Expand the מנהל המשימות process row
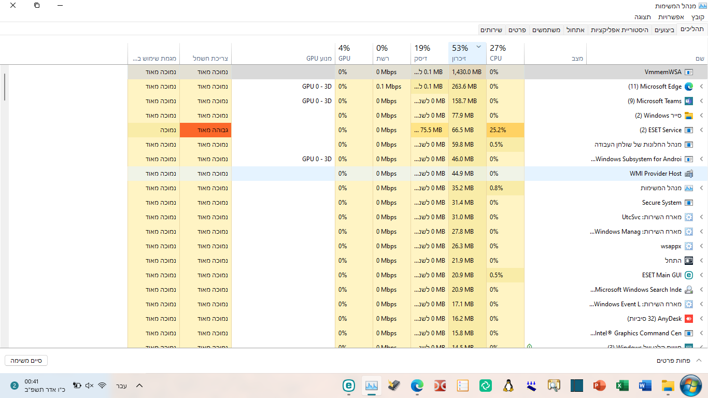 click(x=702, y=188)
